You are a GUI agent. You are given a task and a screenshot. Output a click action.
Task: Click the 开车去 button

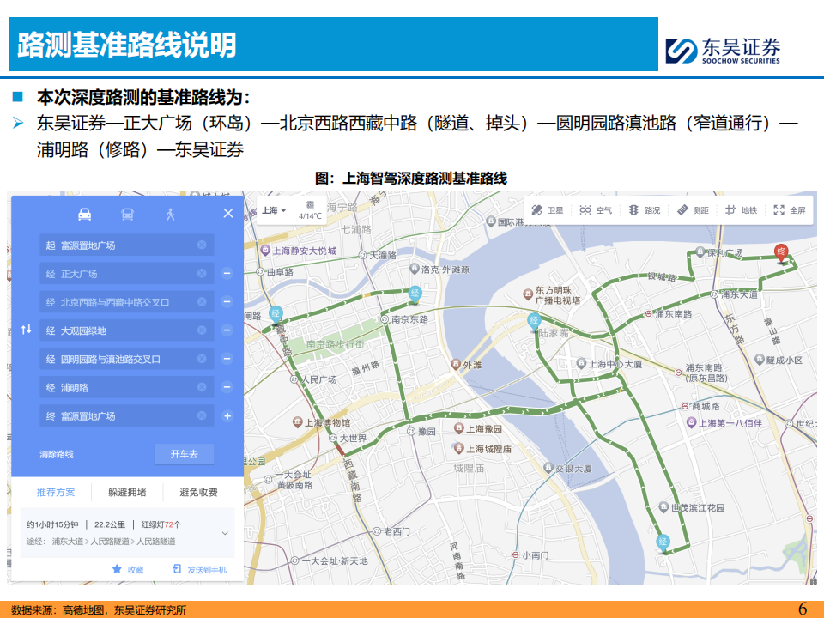(184, 454)
